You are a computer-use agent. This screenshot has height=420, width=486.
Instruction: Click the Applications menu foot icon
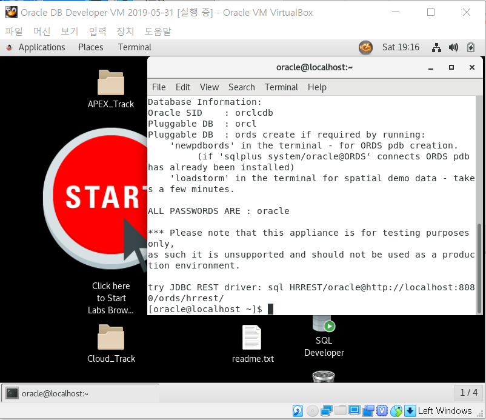(x=9, y=47)
